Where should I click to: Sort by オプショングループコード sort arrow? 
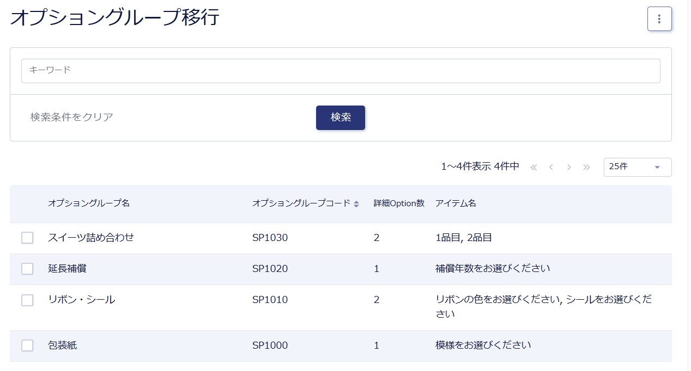(356, 204)
